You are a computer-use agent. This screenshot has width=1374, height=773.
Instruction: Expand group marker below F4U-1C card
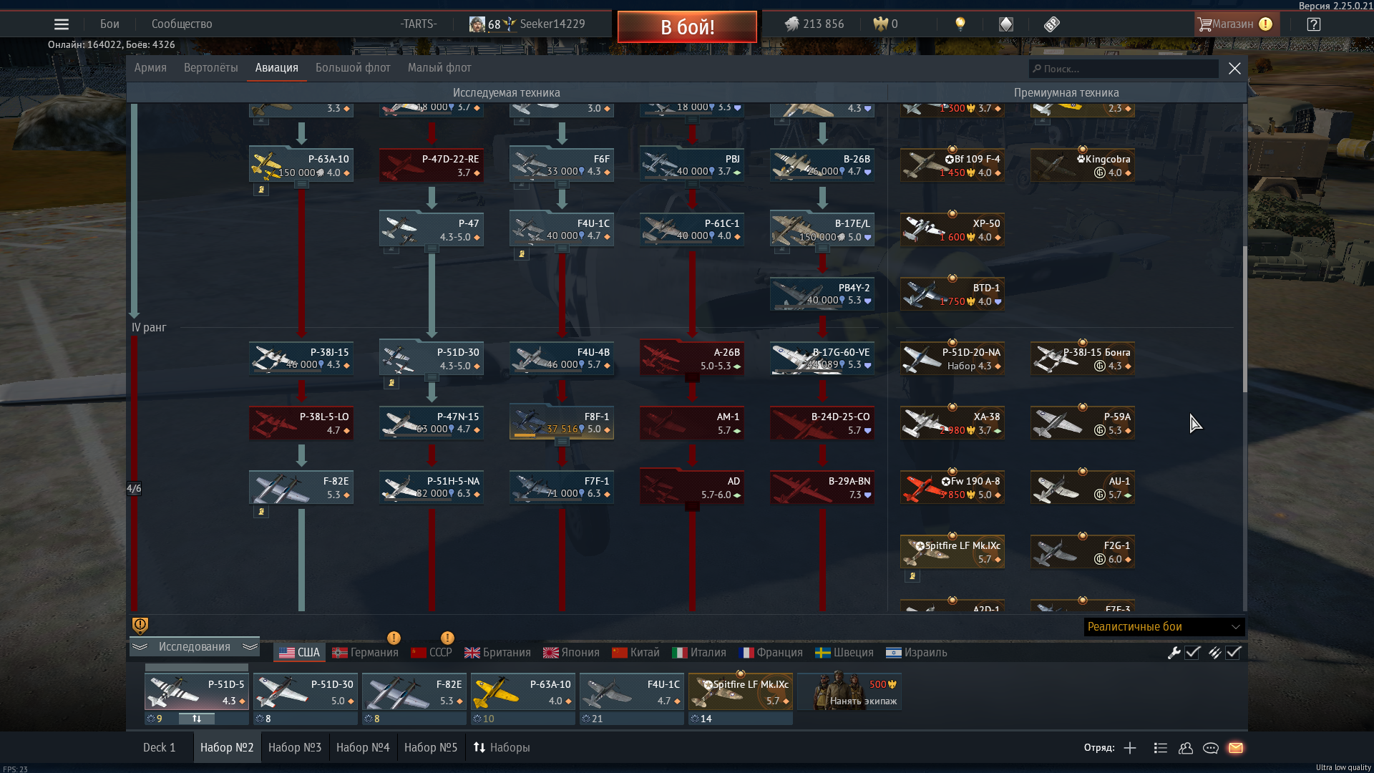(x=562, y=249)
